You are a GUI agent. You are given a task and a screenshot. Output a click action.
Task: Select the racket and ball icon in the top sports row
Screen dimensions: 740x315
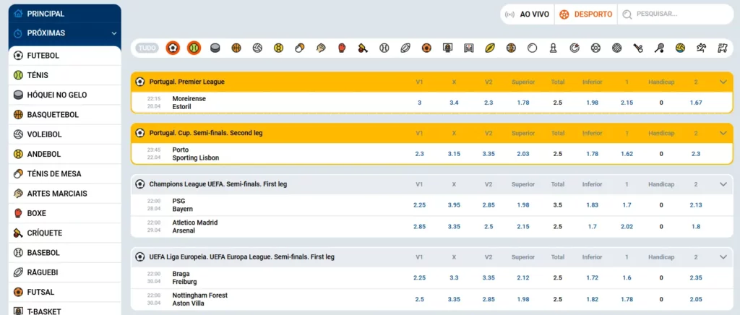(x=659, y=48)
